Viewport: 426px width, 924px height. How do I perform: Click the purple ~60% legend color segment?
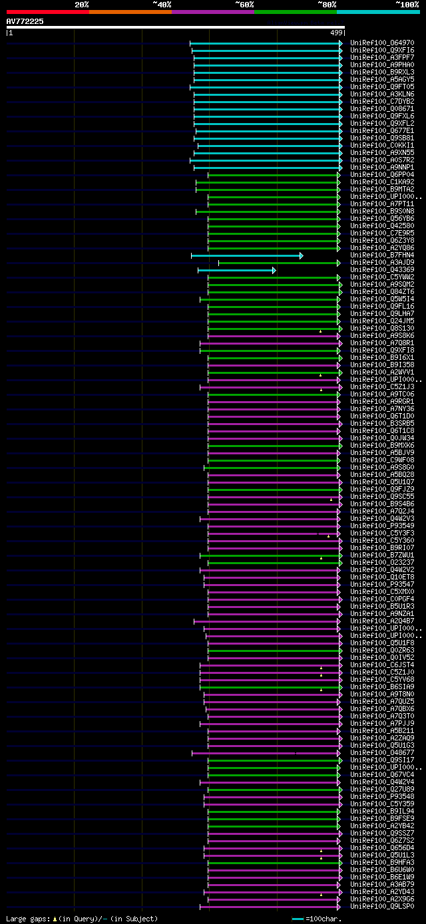tap(213, 11)
